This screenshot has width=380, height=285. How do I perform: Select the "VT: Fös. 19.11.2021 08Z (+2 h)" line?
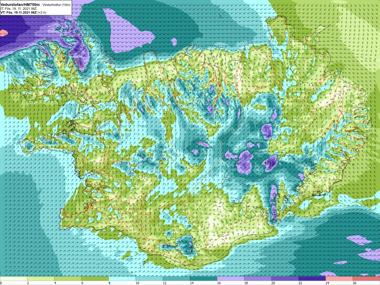23,12
